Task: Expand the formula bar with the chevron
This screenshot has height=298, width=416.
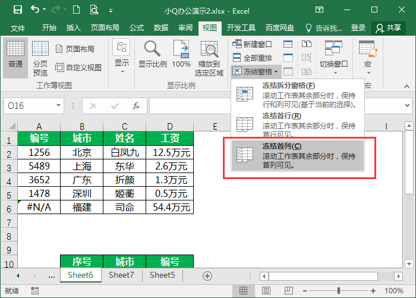Action: point(407,105)
